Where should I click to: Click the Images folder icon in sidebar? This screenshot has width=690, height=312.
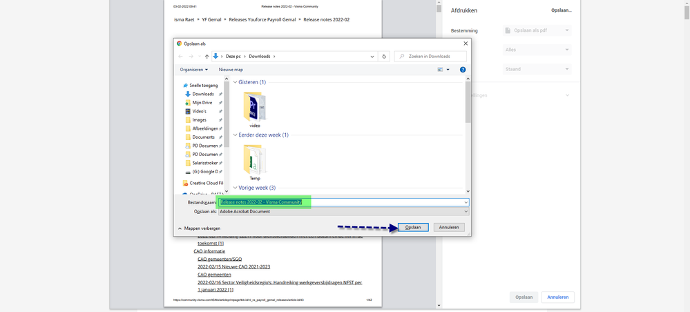coord(188,119)
